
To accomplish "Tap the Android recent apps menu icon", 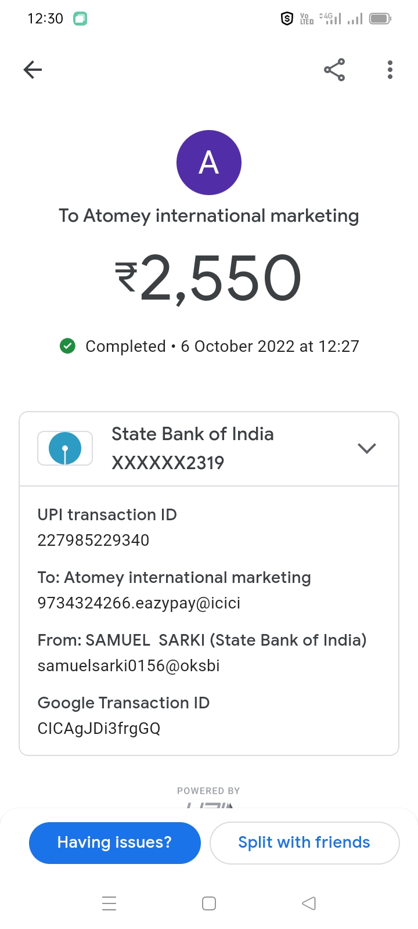I will pyautogui.click(x=109, y=903).
